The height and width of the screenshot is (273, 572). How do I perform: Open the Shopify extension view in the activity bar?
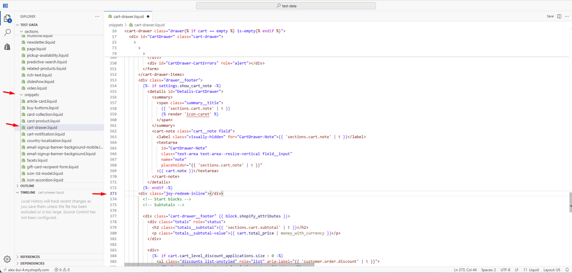[x=7, y=47]
